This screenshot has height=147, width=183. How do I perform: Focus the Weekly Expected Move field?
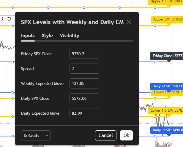coord(84,83)
